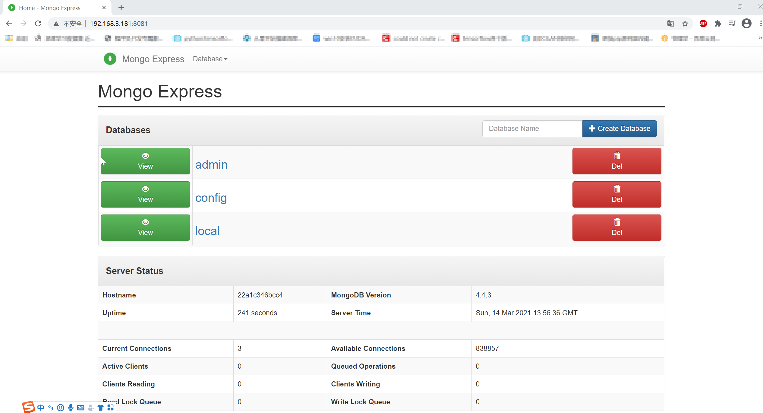The width and height of the screenshot is (763, 413).
Task: Click the browser forward arrow
Action: click(24, 24)
